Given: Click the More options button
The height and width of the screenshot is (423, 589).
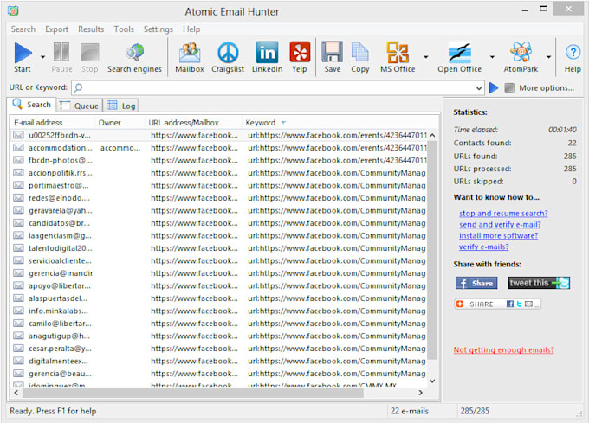Looking at the screenshot, I should tap(547, 87).
